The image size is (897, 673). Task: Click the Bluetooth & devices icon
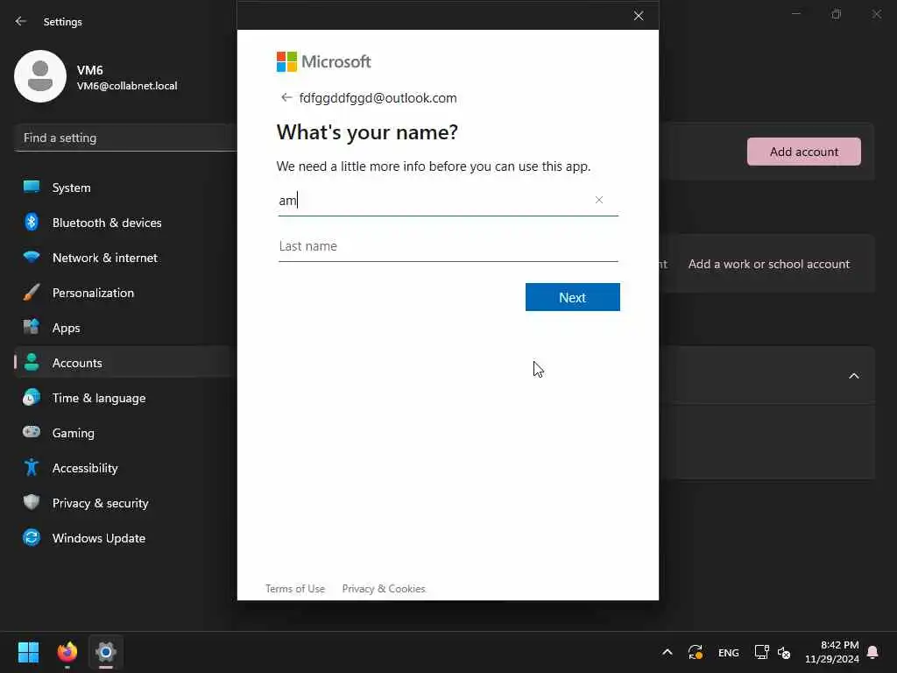point(32,222)
